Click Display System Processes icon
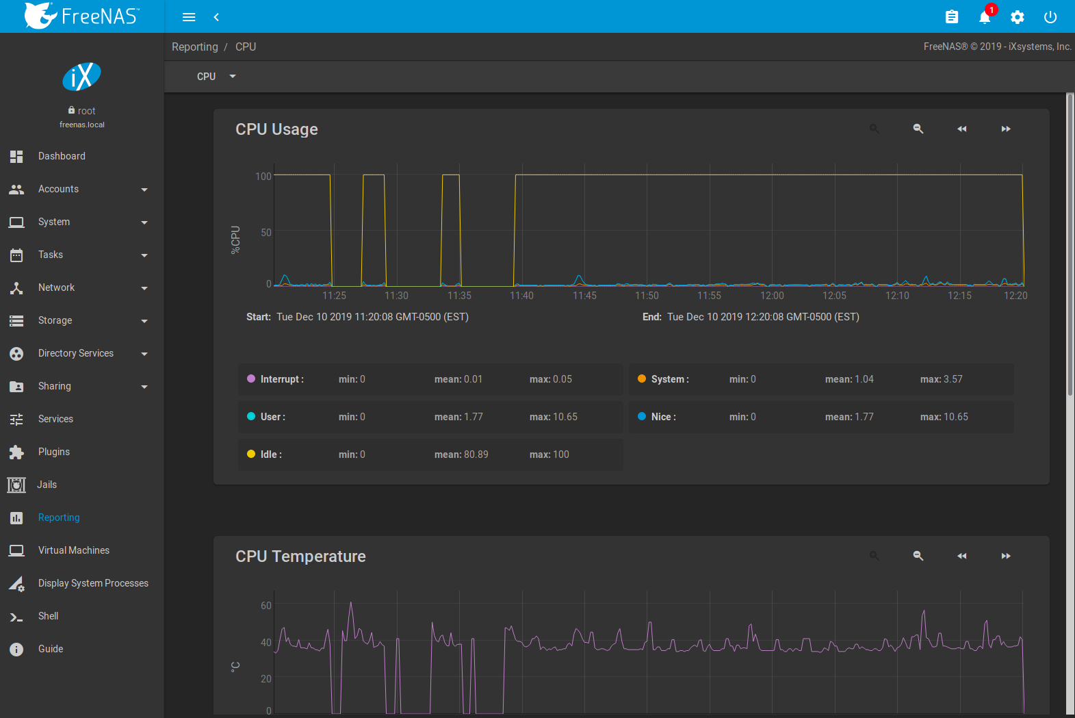 click(16, 583)
